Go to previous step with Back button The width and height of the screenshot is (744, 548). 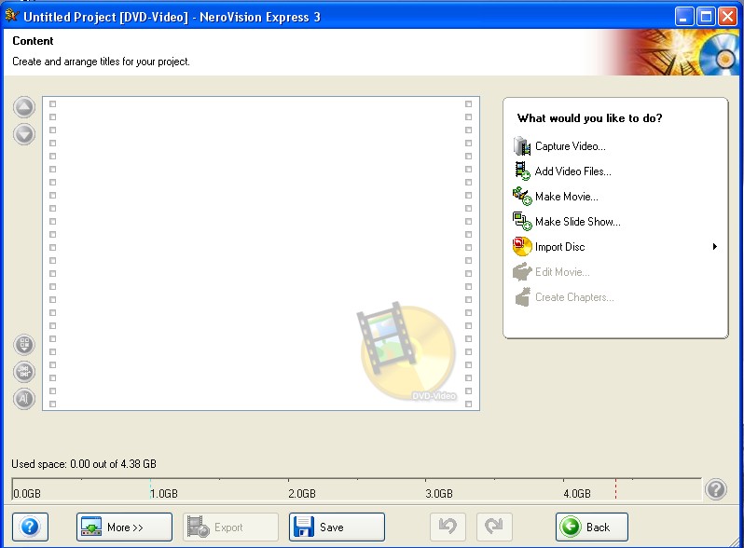tap(592, 527)
